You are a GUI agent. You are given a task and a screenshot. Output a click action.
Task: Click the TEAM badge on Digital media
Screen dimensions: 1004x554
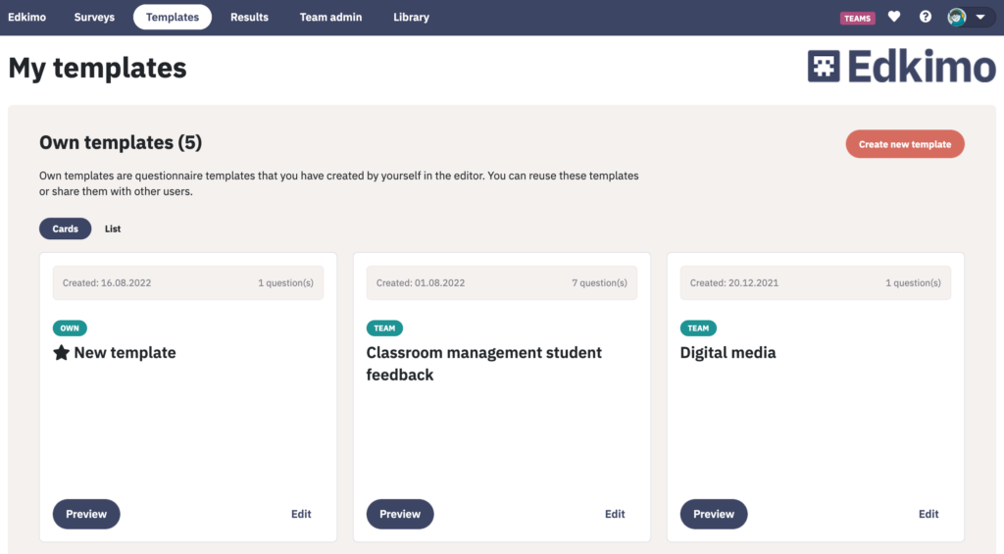pos(698,327)
